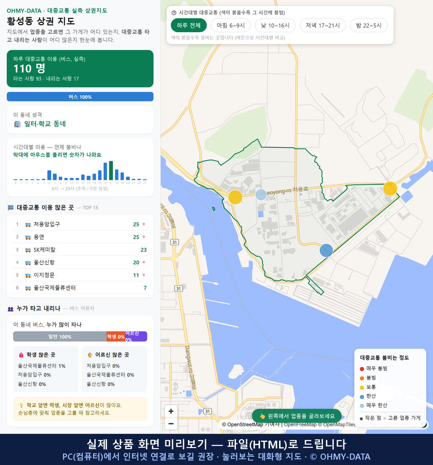This screenshot has width=433, height=465.
Task: Click the elder icon in 어르신 많은 곳 card
Action: pos(90,355)
